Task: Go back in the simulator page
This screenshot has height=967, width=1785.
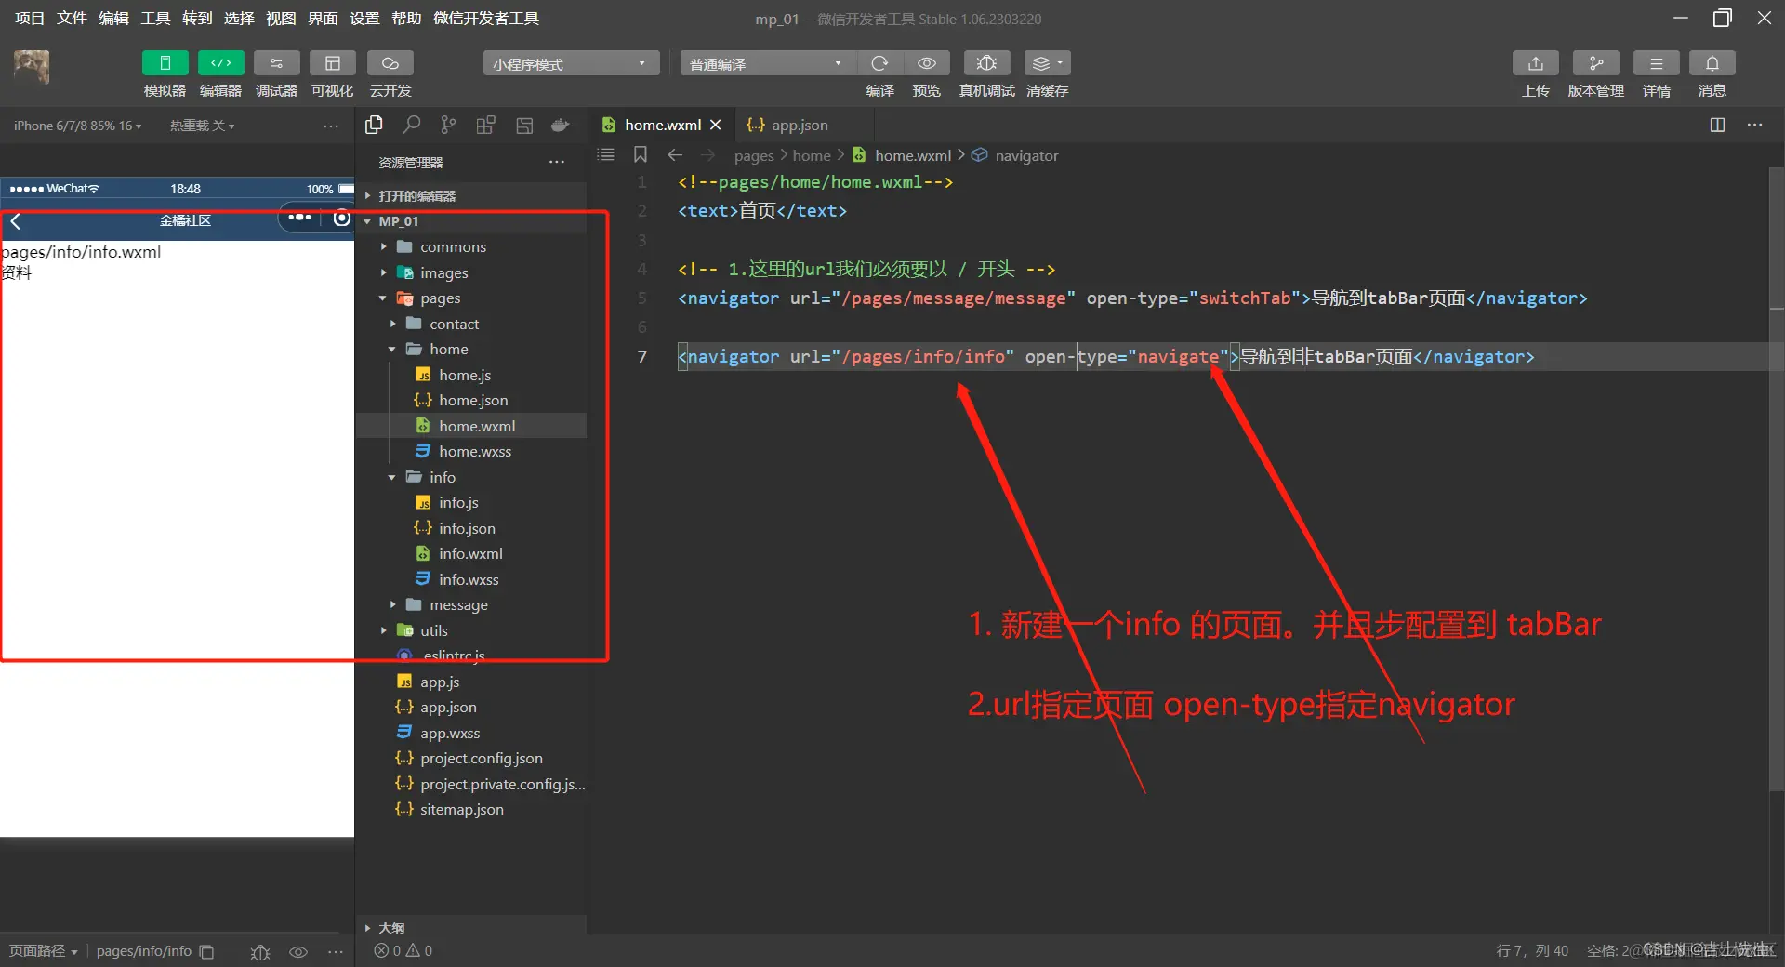Action: (15, 220)
